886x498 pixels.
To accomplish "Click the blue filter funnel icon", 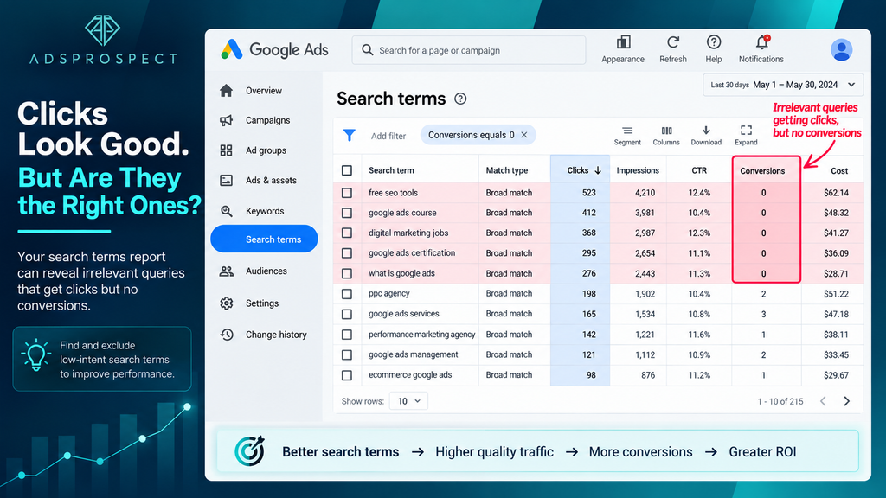I will (x=350, y=135).
